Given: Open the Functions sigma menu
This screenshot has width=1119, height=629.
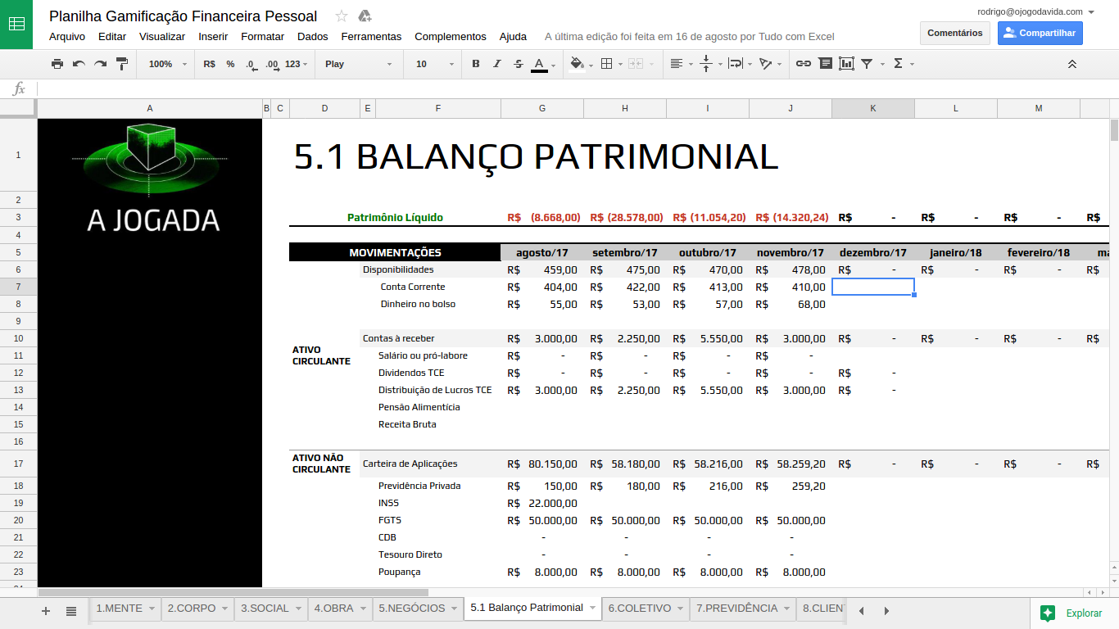Looking at the screenshot, I should (x=898, y=64).
